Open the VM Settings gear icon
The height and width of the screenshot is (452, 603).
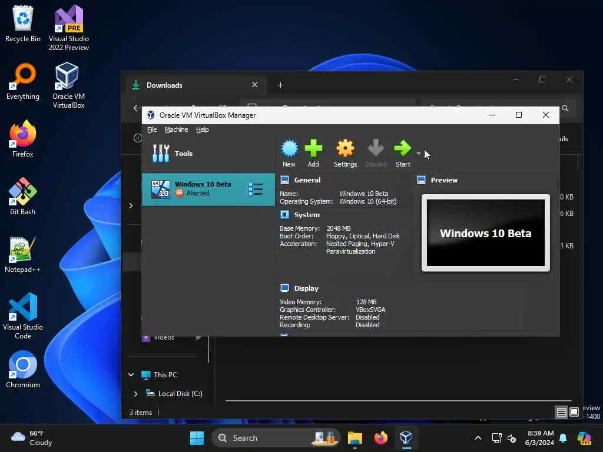[345, 148]
